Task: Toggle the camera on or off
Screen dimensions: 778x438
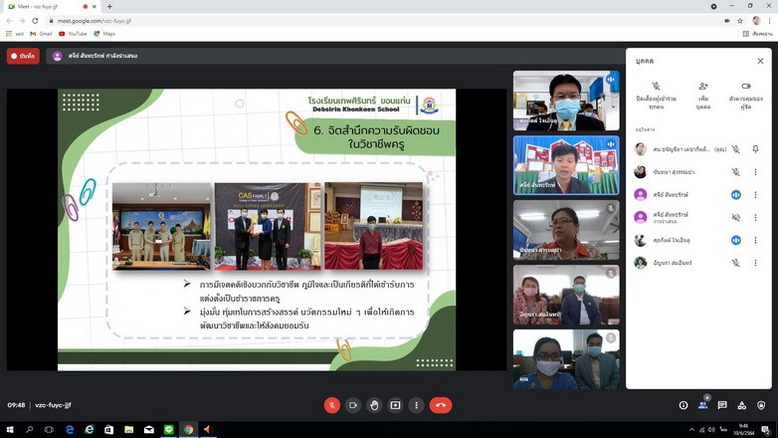Action: [x=353, y=405]
